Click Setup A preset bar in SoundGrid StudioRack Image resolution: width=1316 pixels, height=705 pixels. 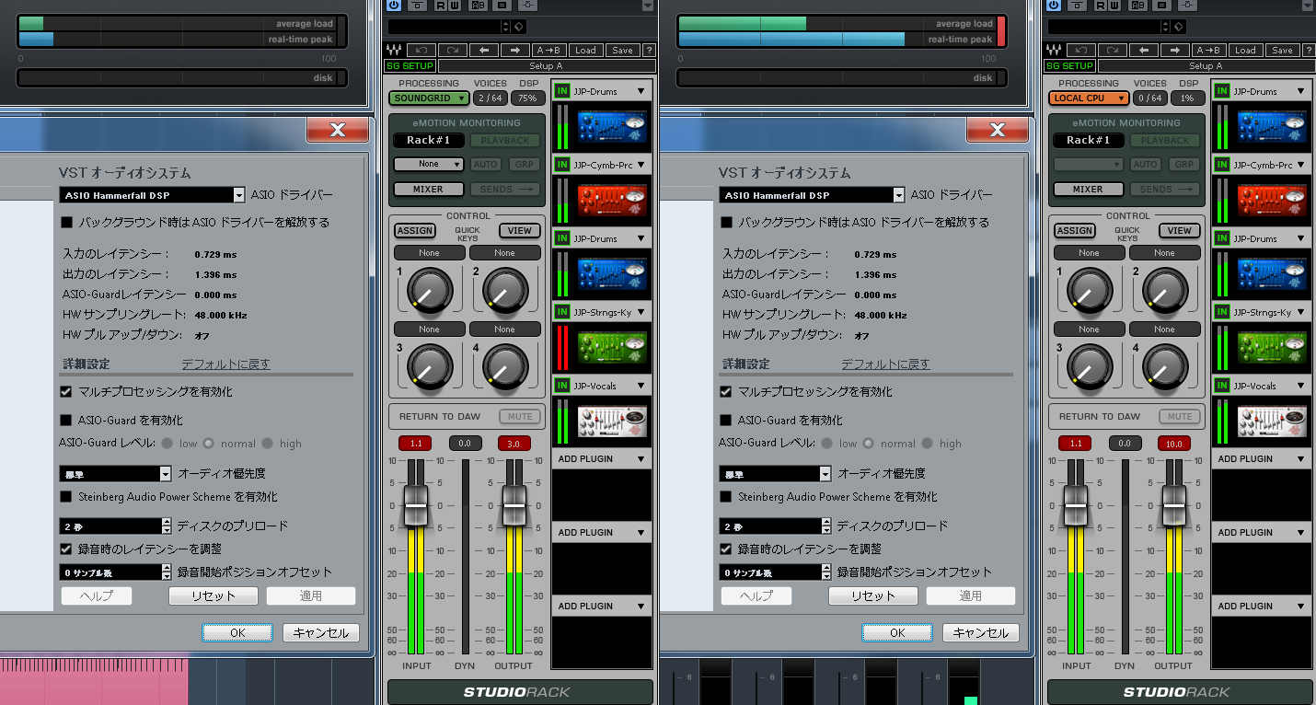tap(547, 65)
